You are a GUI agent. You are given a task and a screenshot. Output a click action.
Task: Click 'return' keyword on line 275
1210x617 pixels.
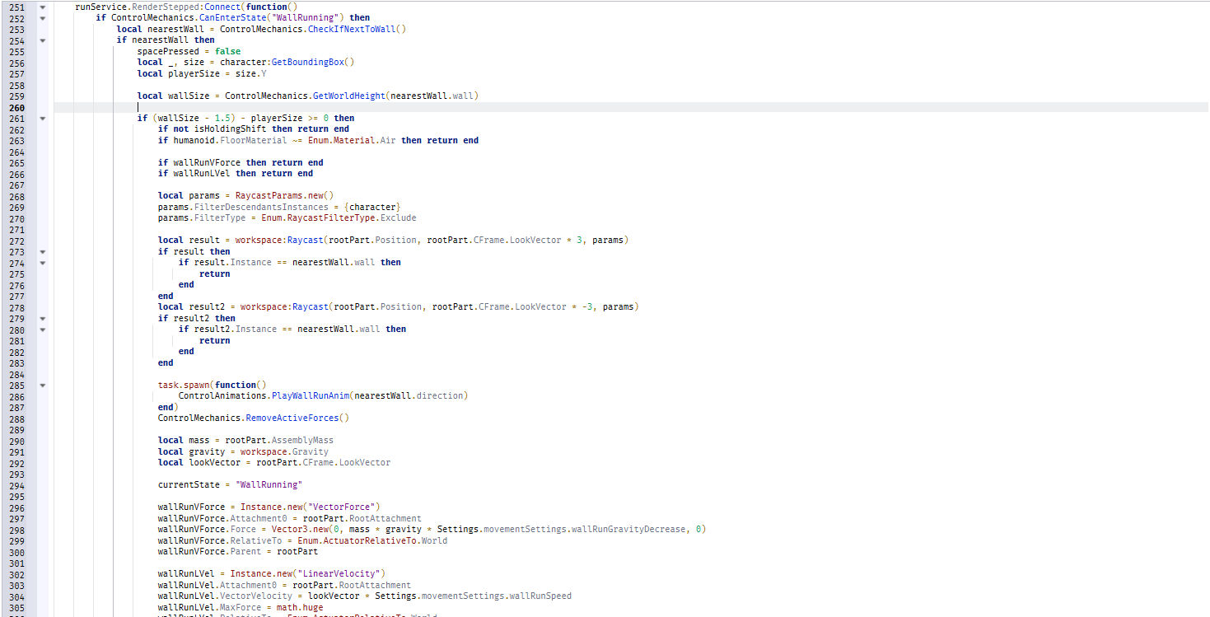214,273
